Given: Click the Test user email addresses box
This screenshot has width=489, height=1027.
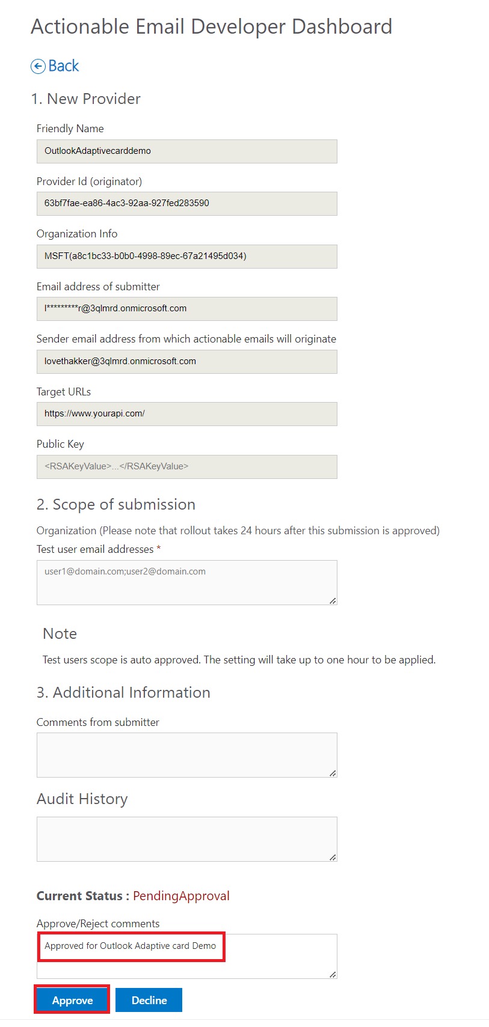Looking at the screenshot, I should tap(186, 583).
